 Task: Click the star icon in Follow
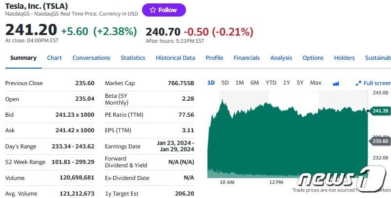(153, 10)
